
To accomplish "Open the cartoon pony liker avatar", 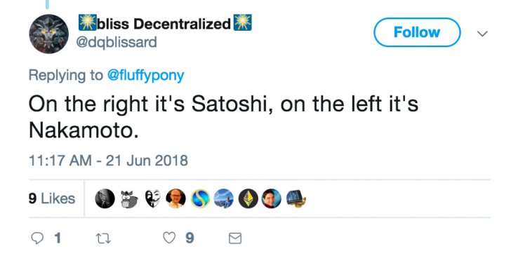I will [x=128, y=198].
